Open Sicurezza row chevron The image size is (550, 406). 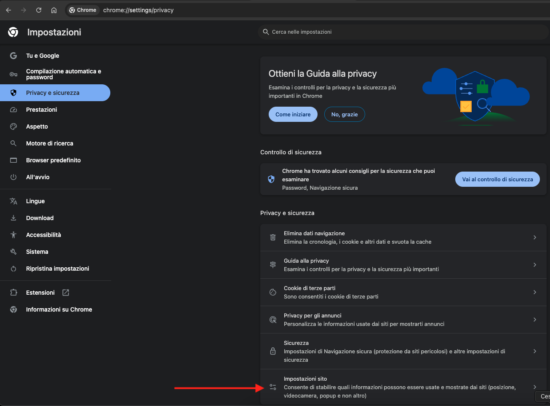click(x=535, y=351)
